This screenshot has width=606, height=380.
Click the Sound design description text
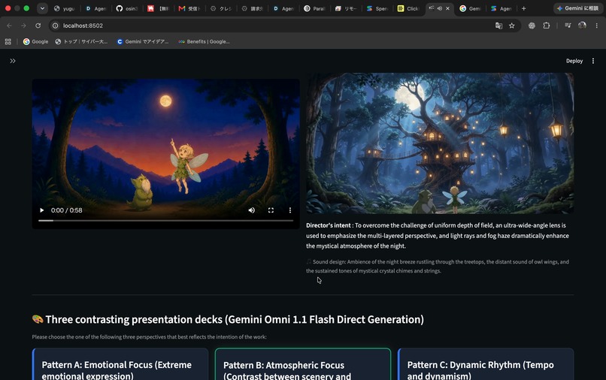(x=438, y=266)
